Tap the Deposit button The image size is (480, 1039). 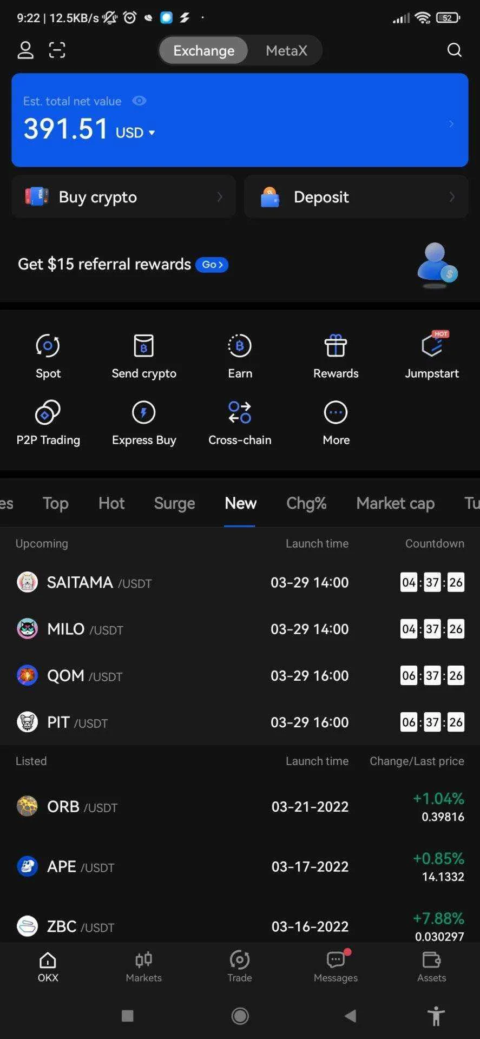click(x=356, y=196)
